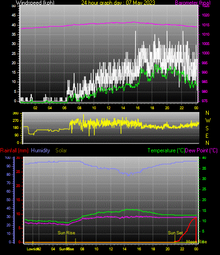Viewport: 220px width, 255px height.
Task: Select the red "Rainfall (mm)" legend label
Action: [x=15, y=150]
